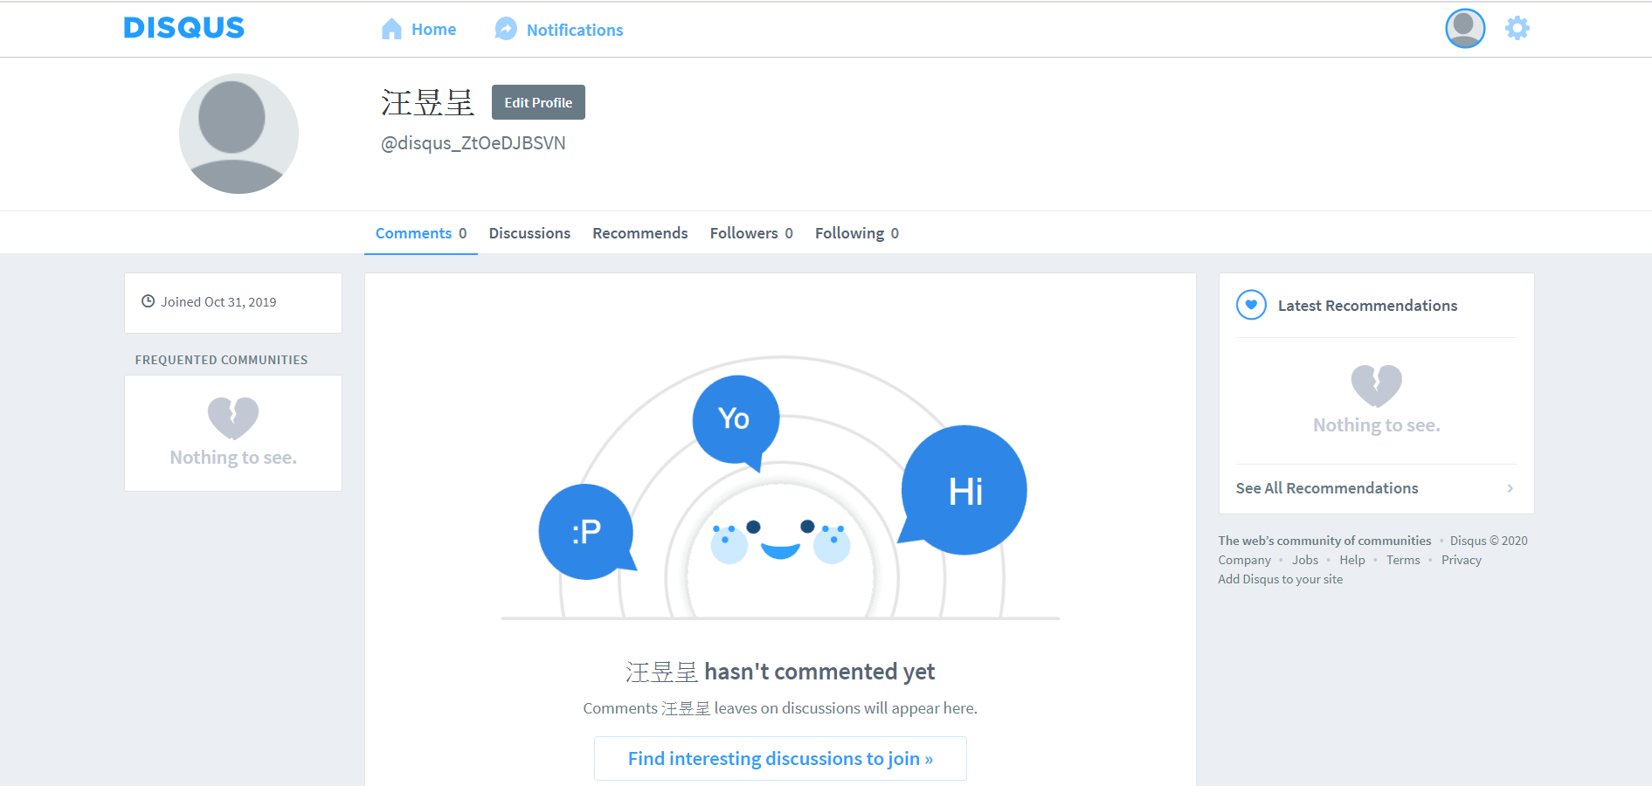This screenshot has width=1652, height=786.
Task: Expand See All Recommendations chevron
Action: [1510, 488]
